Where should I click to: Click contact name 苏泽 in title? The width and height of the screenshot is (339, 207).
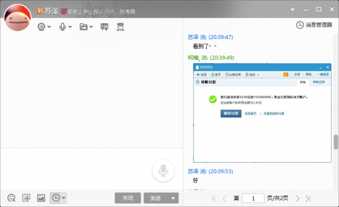pyautogui.click(x=51, y=11)
